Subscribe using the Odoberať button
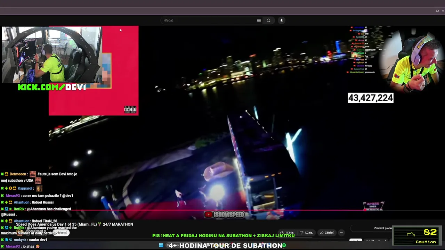 [x=61, y=233]
